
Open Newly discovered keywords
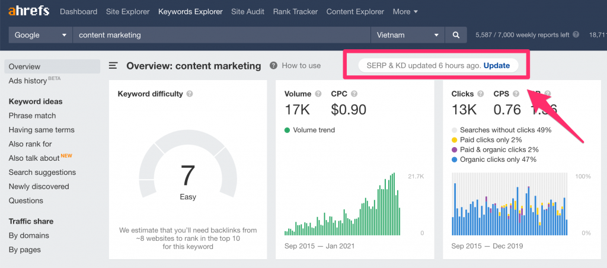(x=39, y=186)
